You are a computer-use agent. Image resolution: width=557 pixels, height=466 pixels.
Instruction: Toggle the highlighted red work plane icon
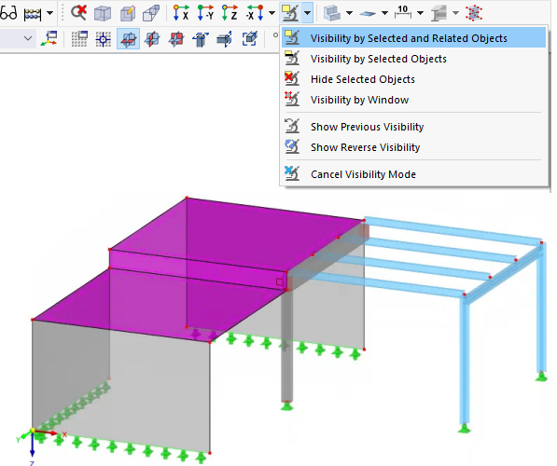coord(128,39)
